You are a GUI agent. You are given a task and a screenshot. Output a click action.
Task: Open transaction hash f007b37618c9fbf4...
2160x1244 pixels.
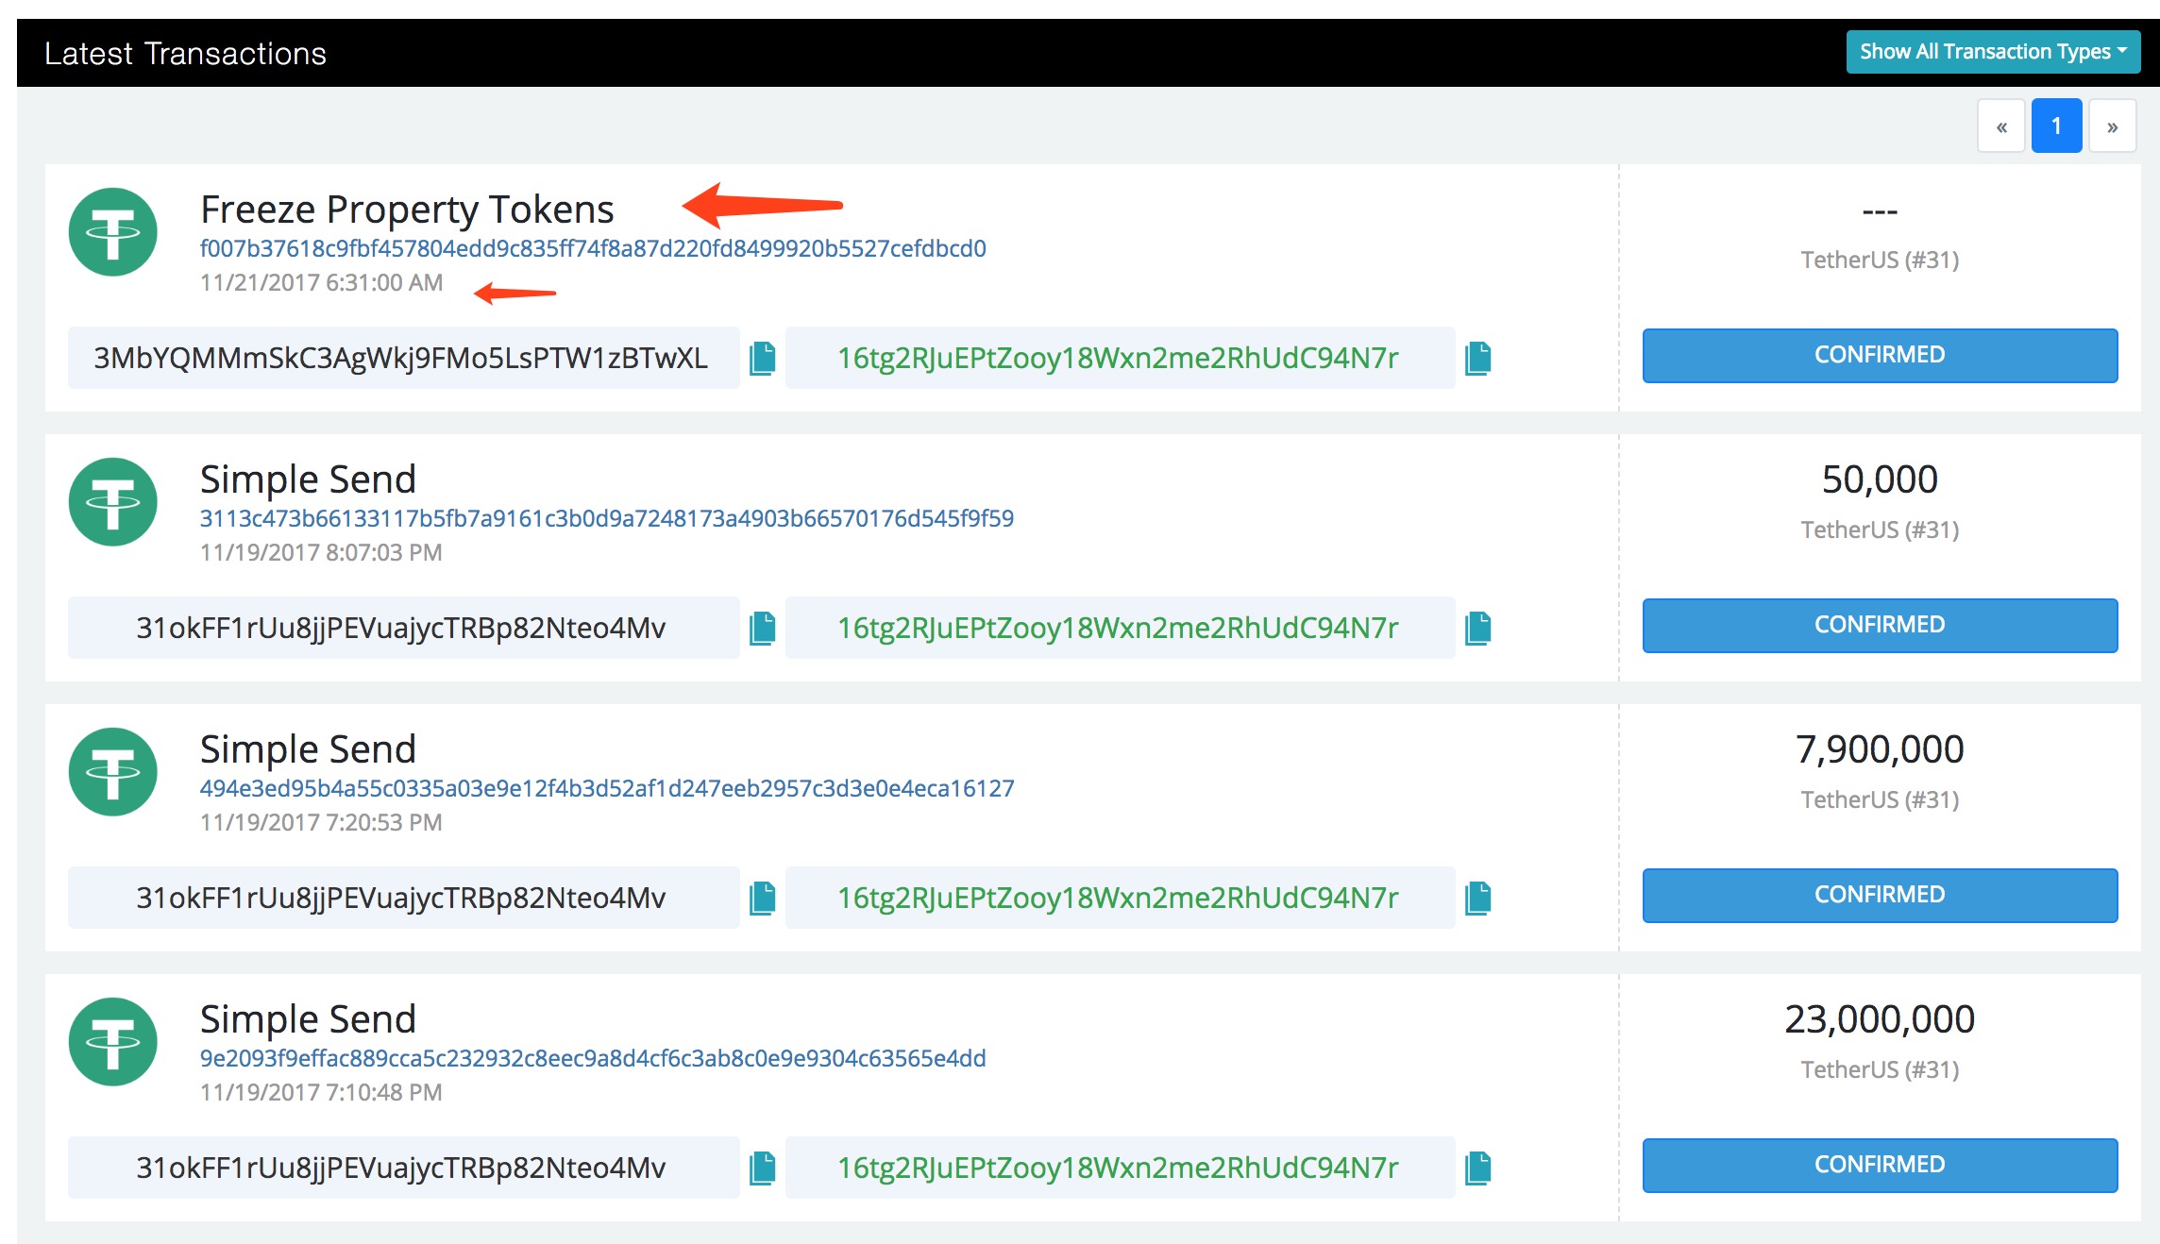[x=593, y=248]
